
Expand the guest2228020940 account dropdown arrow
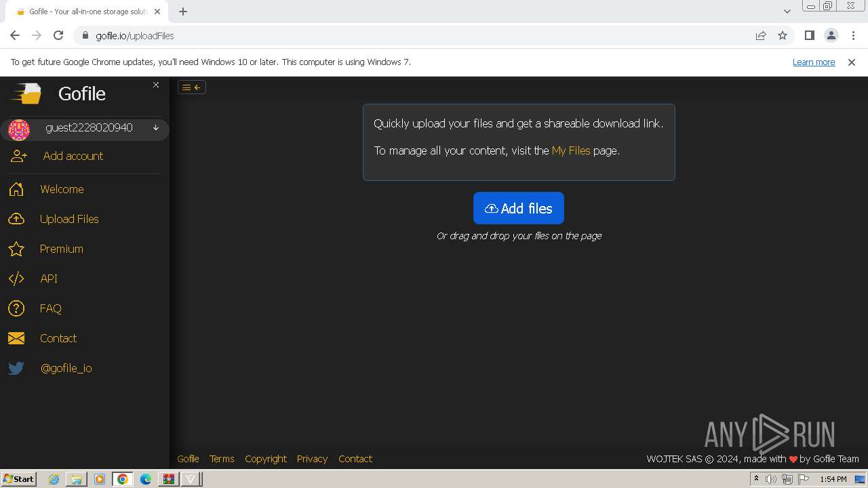point(156,127)
